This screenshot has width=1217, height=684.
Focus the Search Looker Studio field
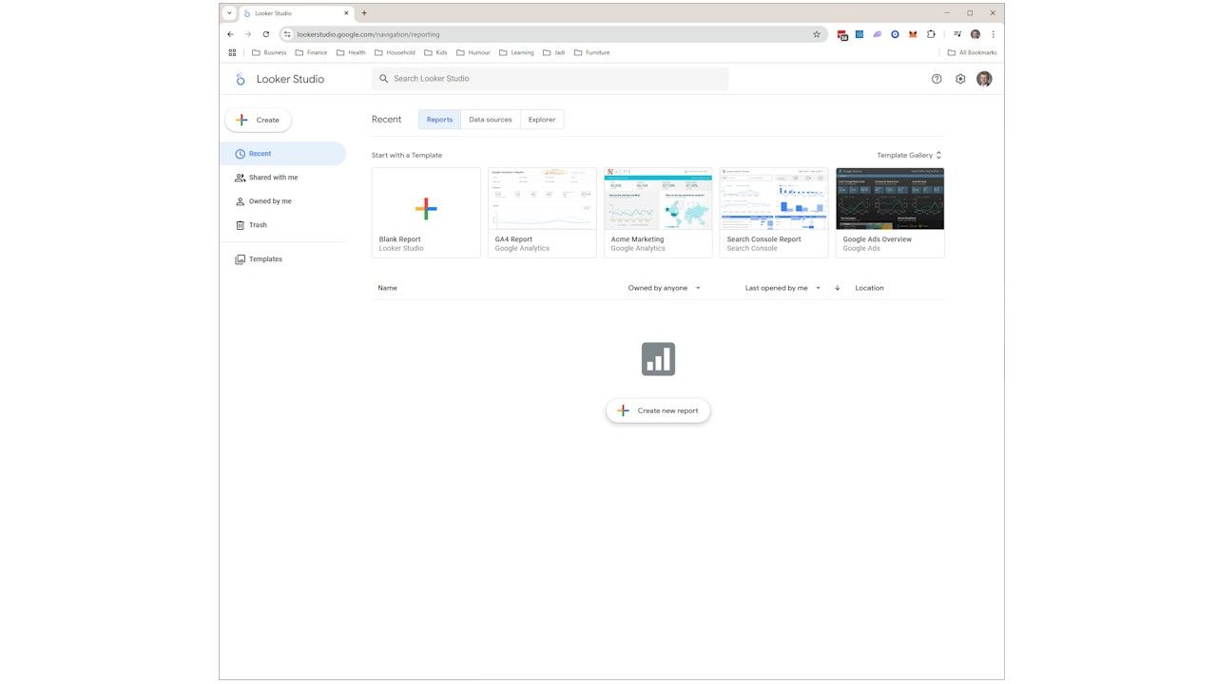pos(551,79)
